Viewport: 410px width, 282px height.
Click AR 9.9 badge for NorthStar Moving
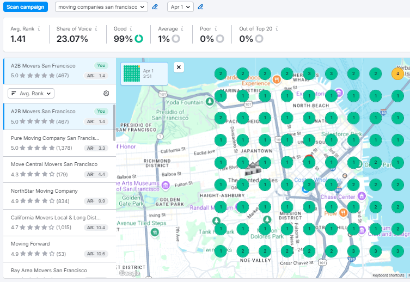point(96,201)
